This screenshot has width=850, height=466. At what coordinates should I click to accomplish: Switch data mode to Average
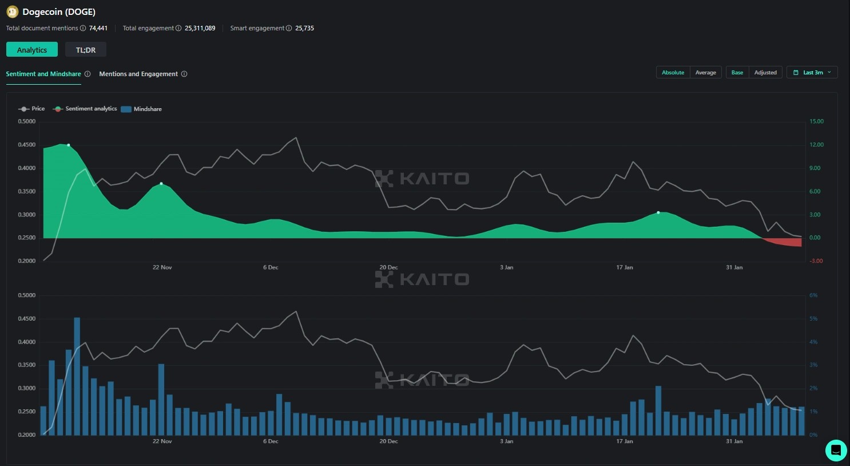[x=705, y=73]
